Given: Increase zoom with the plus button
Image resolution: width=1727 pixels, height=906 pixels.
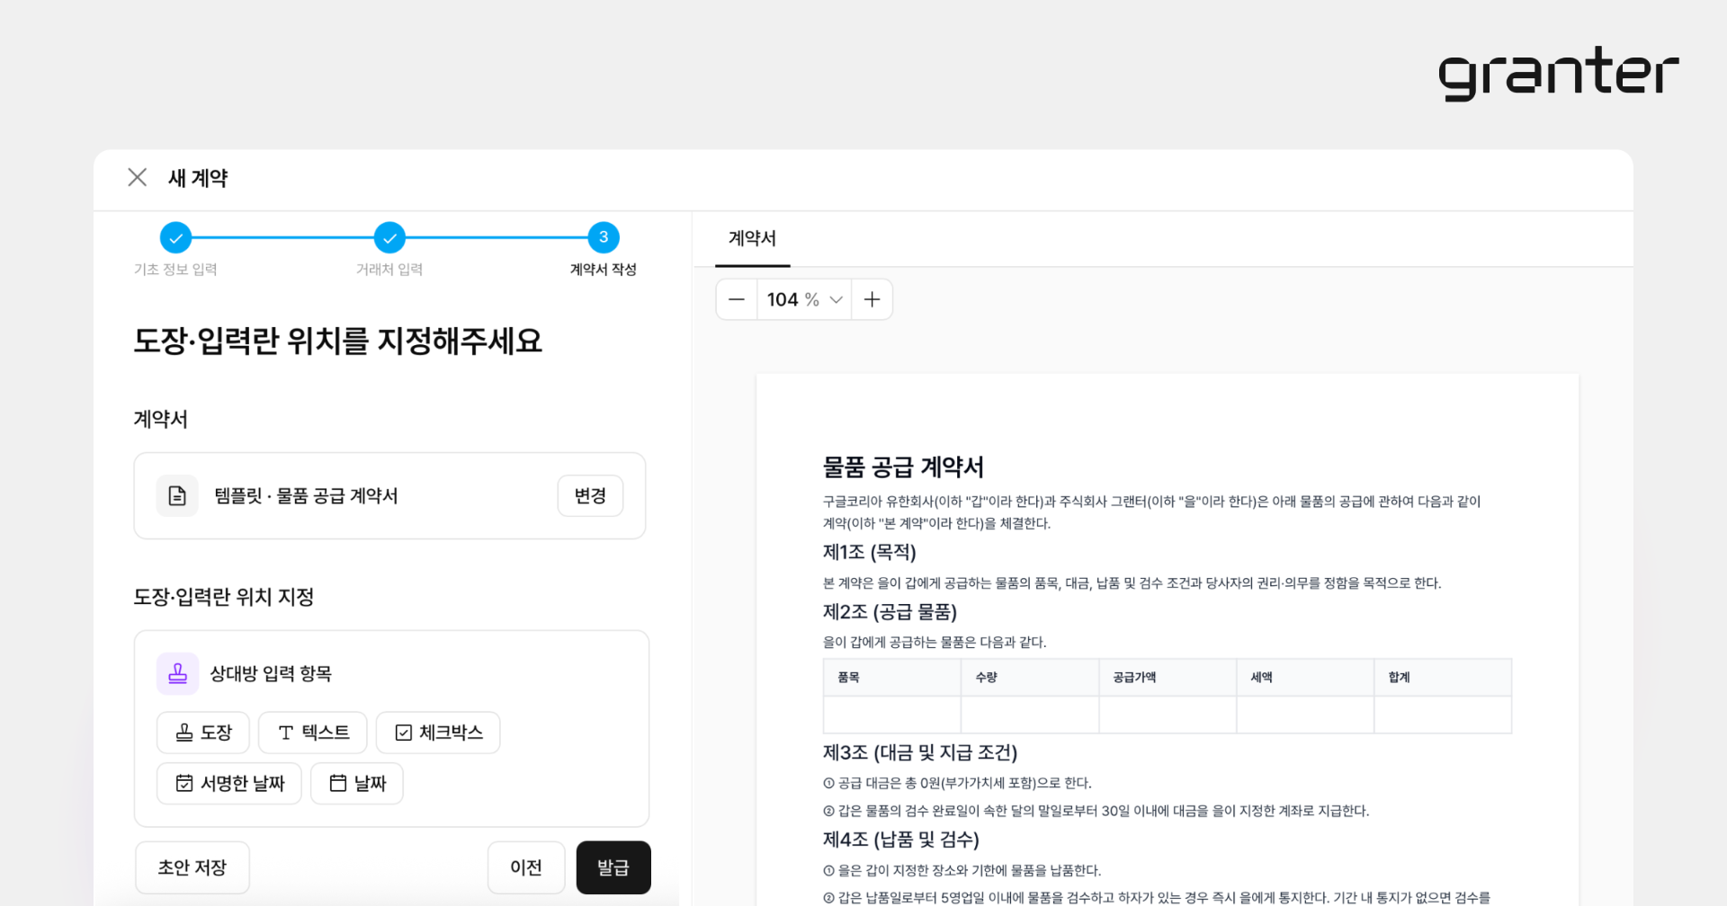Looking at the screenshot, I should tap(872, 299).
